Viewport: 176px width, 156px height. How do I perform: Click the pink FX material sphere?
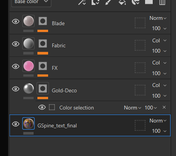[x=29, y=66]
